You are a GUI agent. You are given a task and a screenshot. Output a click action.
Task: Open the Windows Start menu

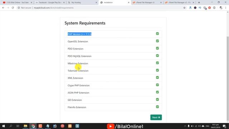click(x=4, y=126)
